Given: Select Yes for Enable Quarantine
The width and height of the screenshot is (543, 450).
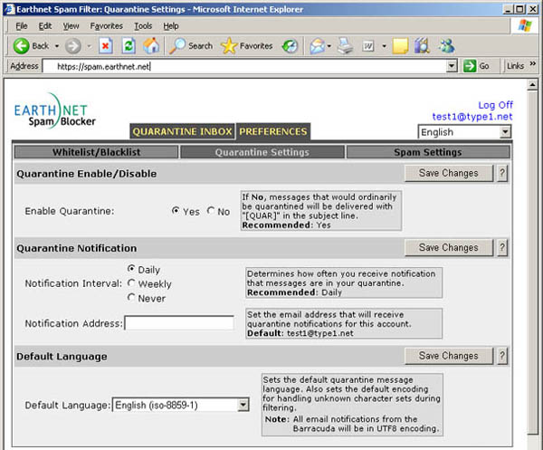Looking at the screenshot, I should [x=176, y=211].
